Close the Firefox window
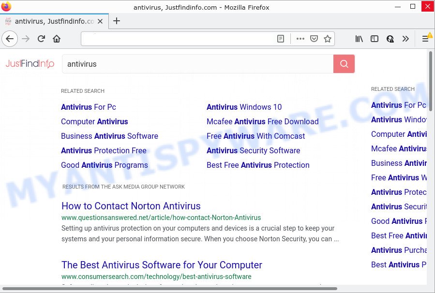 pos(428,6)
